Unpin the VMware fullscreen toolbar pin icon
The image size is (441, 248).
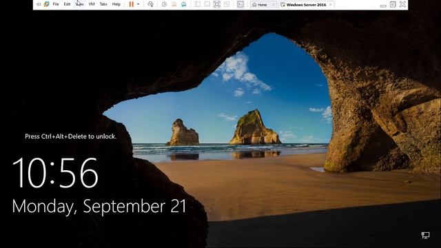click(39, 4)
